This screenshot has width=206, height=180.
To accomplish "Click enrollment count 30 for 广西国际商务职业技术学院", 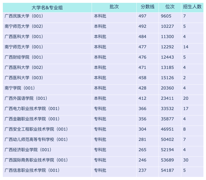I will pos(186,160).
